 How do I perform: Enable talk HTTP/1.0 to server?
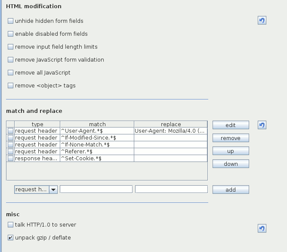pos(11,224)
